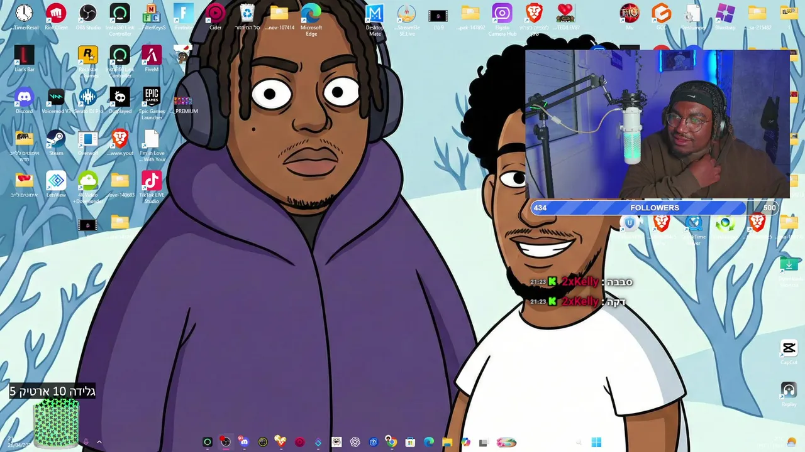Click the 'גלידה 10 ארטיק 5' overlay text
805x452 pixels.
point(52,391)
